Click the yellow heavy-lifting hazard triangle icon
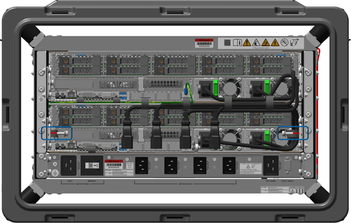Screen dimensions: 351x223 (x=265, y=42)
